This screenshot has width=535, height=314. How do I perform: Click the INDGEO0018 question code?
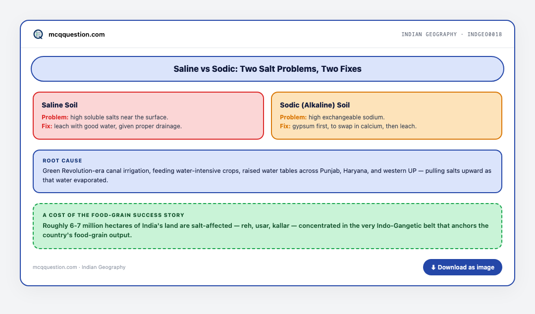tap(484, 34)
